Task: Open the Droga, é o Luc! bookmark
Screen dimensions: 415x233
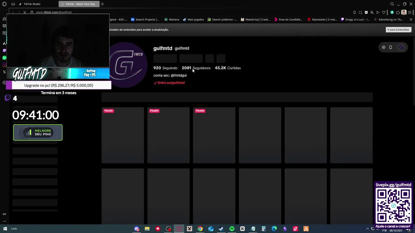Action: click(x=355, y=19)
